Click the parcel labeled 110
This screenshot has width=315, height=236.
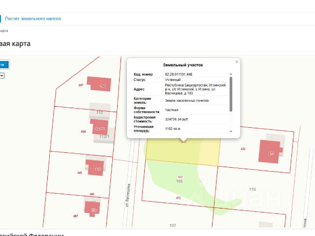click(252, 189)
